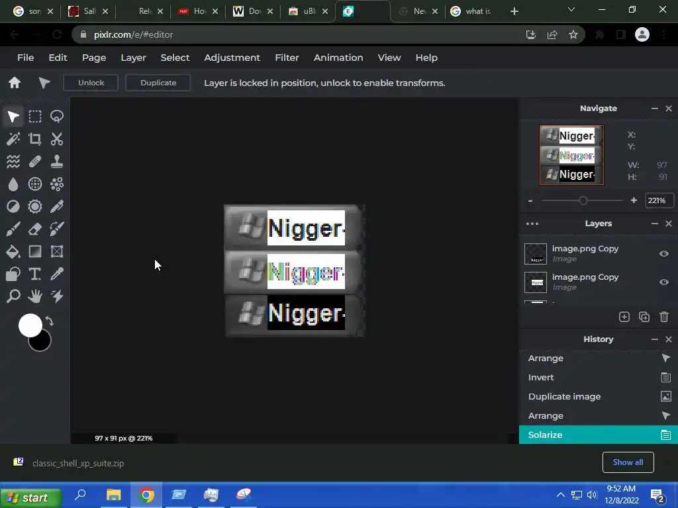Open the Chrome tab search chevron

[x=571, y=9]
